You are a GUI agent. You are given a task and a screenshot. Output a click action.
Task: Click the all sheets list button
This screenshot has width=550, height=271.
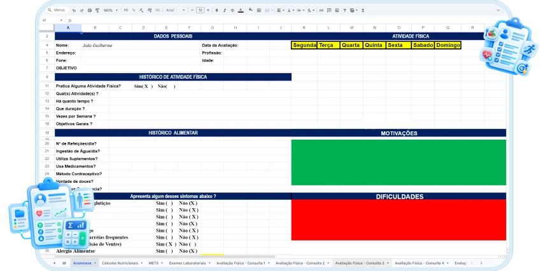tap(64, 263)
